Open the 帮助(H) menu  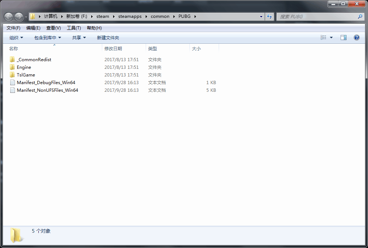coord(94,28)
